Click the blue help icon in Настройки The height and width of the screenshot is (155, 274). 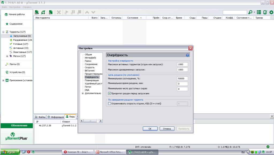(x=188, y=55)
